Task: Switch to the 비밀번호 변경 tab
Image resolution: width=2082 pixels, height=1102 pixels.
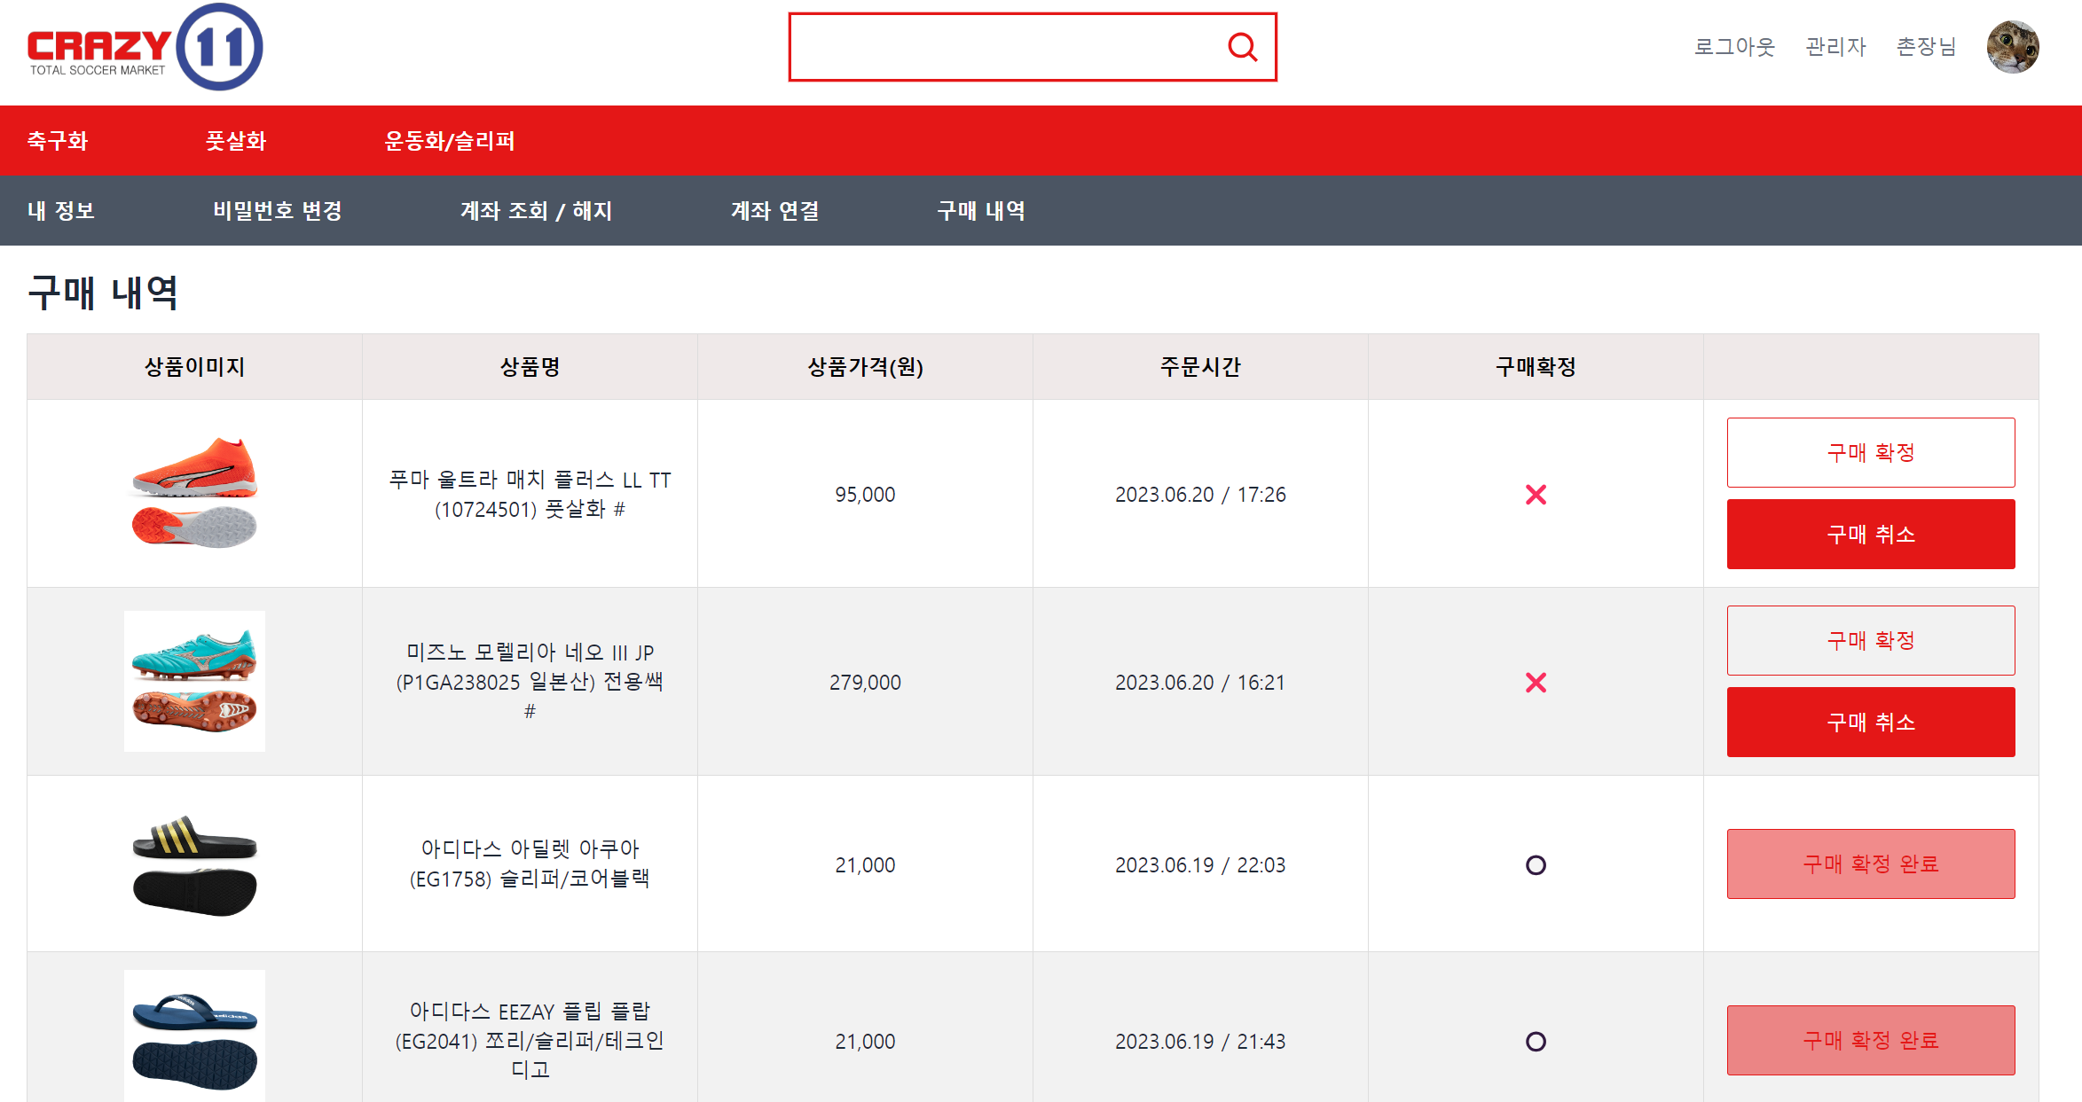Action: pyautogui.click(x=278, y=211)
